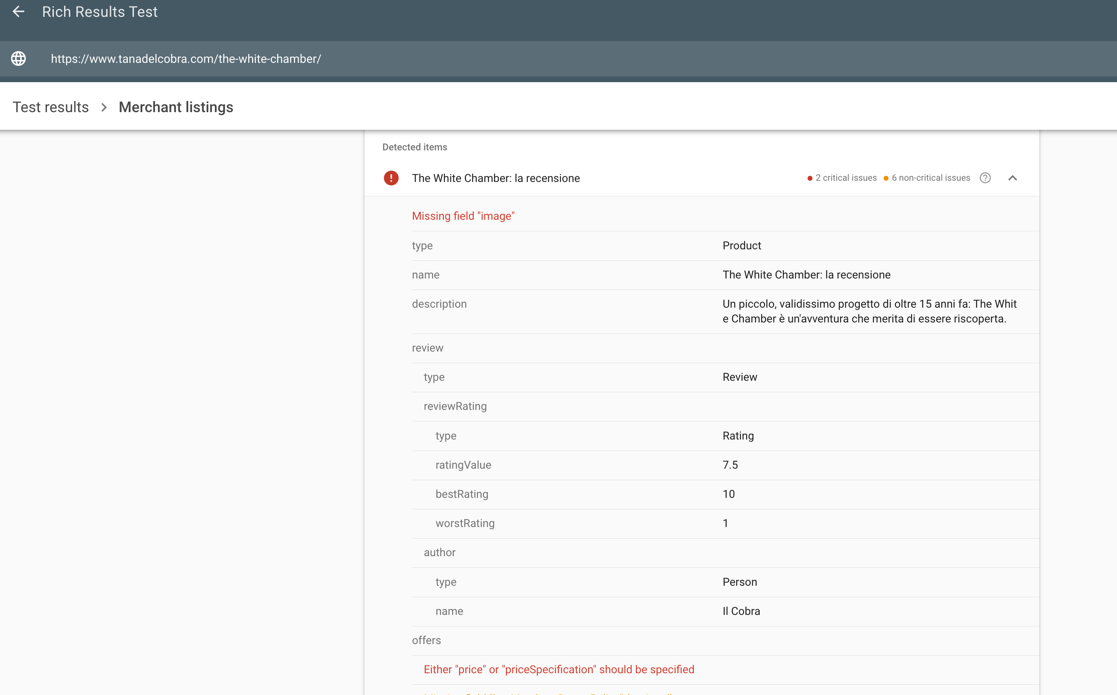
Task: Click the ratingValue field label
Action: [x=463, y=465]
